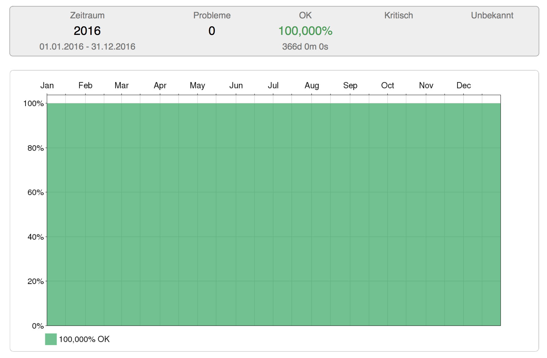Image resolution: width=547 pixels, height=358 pixels.
Task: Click the '100%' y-axis label
Action: (34, 103)
